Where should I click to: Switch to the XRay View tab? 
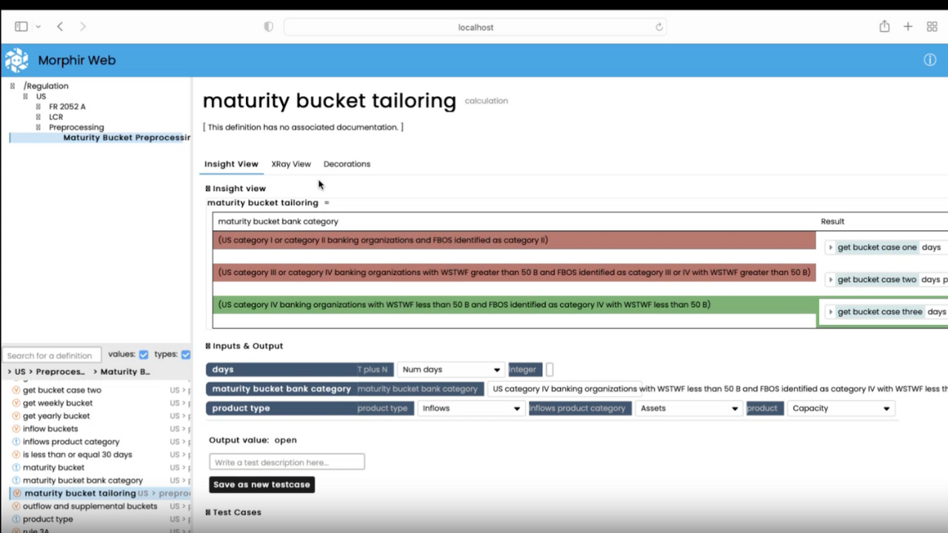[x=291, y=164]
